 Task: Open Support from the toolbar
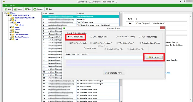pos(38,9)
